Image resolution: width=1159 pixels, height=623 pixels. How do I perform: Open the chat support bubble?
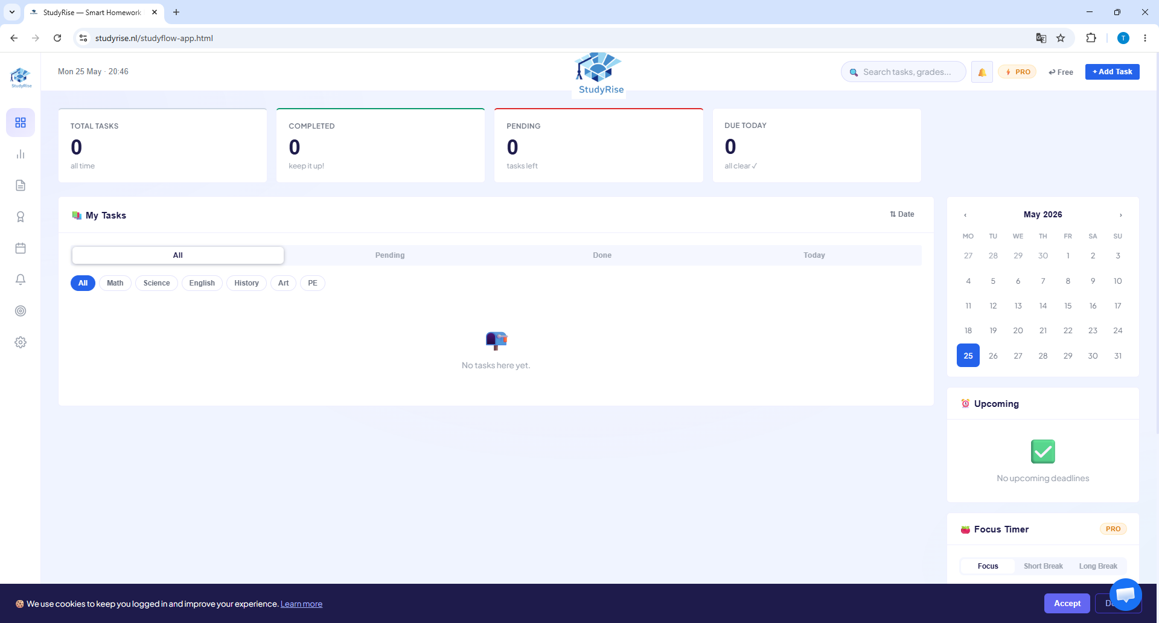tap(1125, 595)
